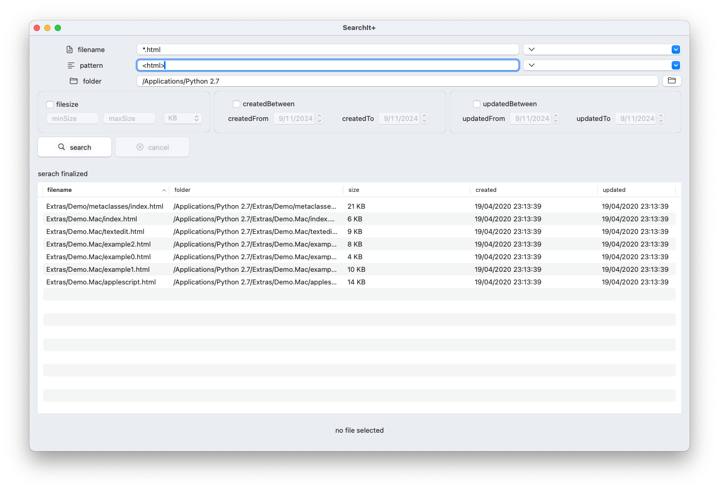Click the magnifier icon in the search button
The height and width of the screenshot is (490, 719).
(x=61, y=147)
